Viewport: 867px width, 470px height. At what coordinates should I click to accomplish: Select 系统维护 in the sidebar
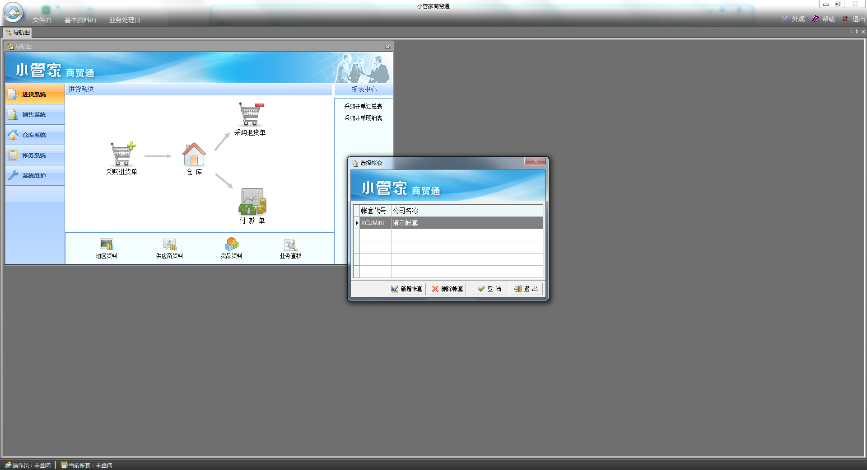tap(35, 175)
